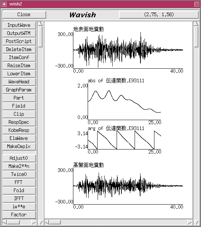
Task: Click the Close button
Action: coord(24,15)
